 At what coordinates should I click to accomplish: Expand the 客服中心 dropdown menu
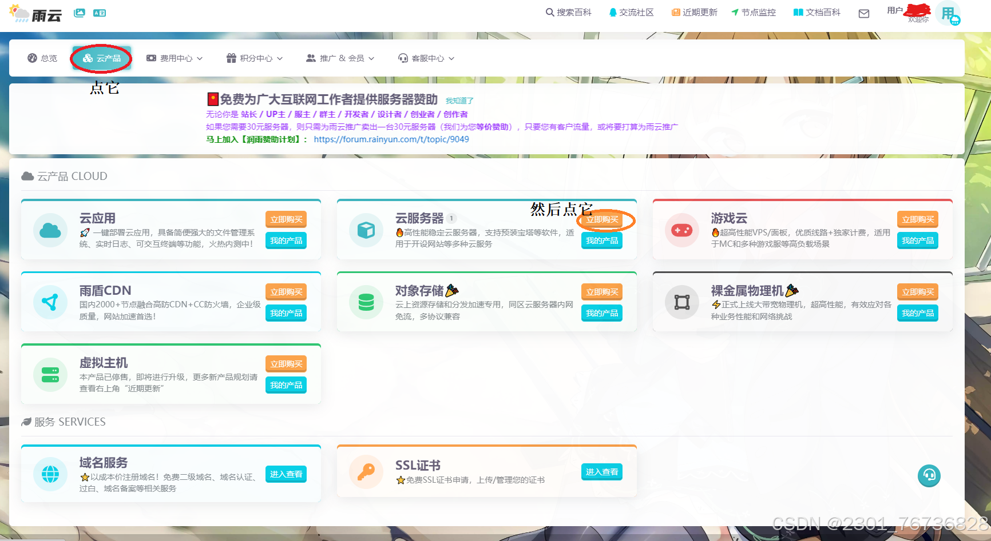click(426, 58)
